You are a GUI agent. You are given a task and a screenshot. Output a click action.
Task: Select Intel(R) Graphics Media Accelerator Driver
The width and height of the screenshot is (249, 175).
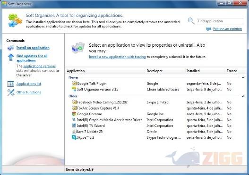[x=155, y=120]
